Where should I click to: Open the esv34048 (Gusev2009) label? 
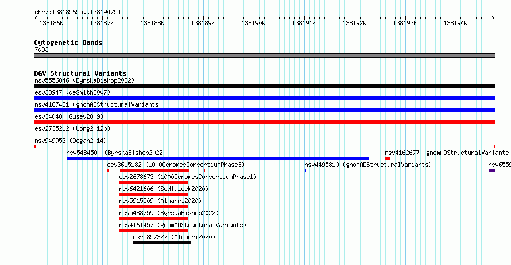click(x=69, y=116)
